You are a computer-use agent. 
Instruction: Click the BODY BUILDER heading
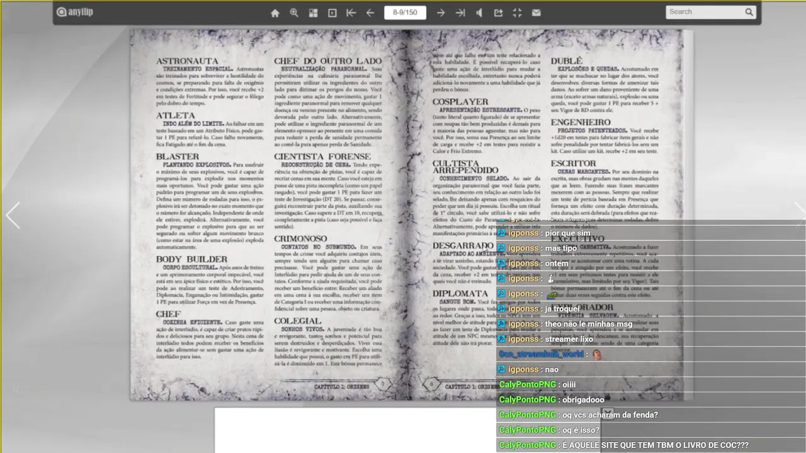[x=191, y=259]
